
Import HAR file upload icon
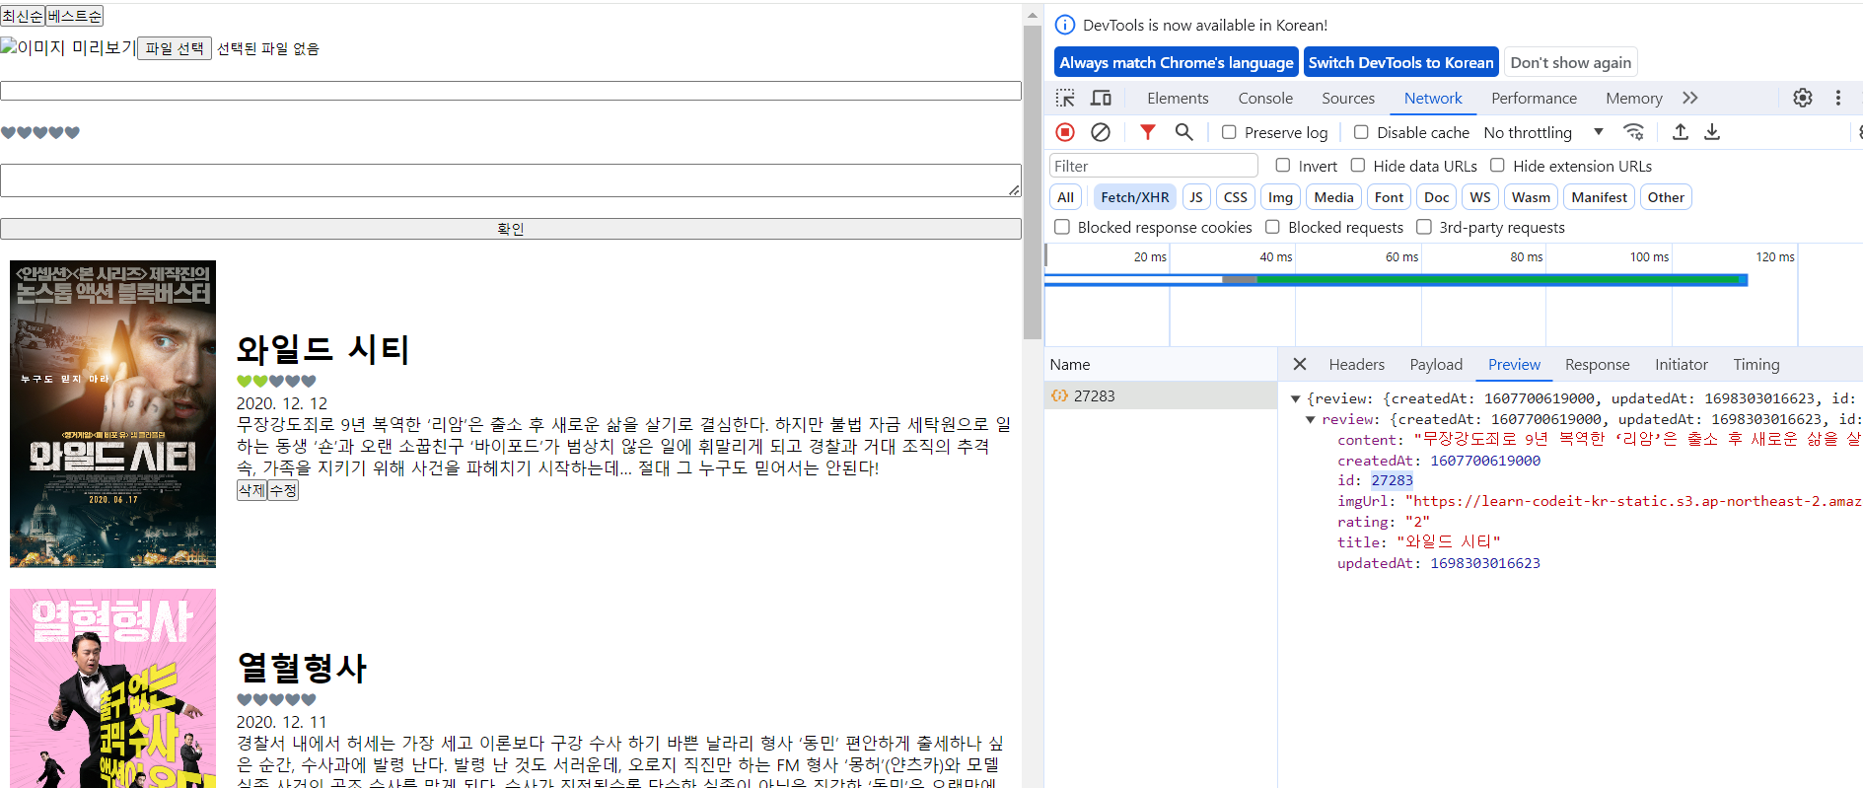[x=1681, y=132]
